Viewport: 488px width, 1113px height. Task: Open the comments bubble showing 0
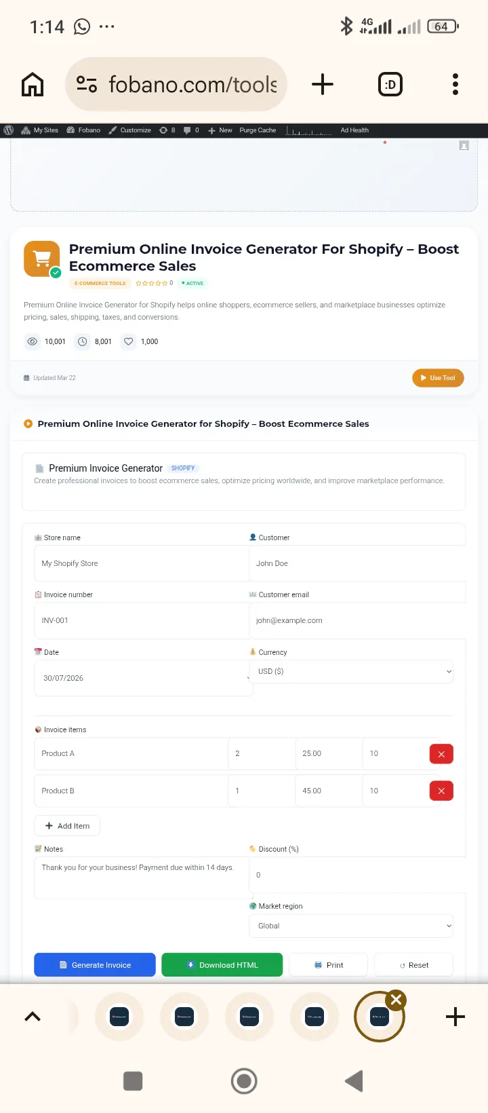[x=191, y=130]
